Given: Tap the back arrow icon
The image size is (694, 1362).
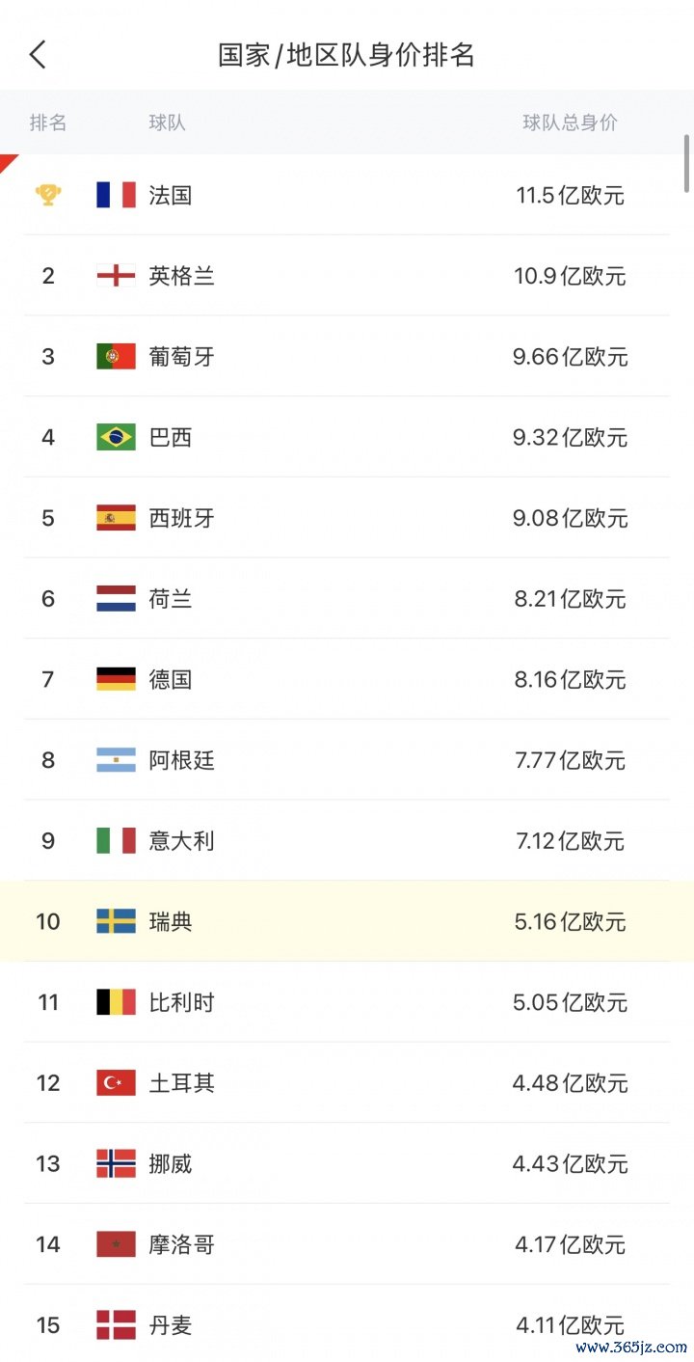Looking at the screenshot, I should 39,55.
